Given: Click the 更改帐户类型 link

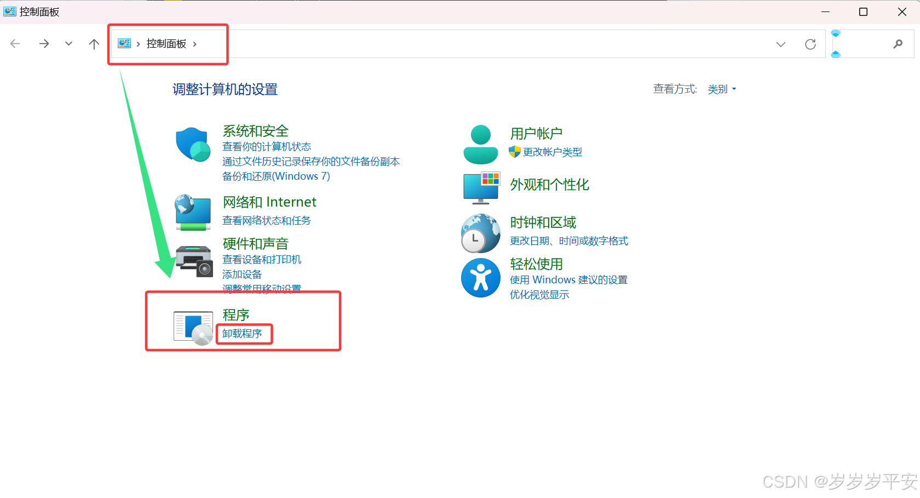Looking at the screenshot, I should tap(553, 152).
